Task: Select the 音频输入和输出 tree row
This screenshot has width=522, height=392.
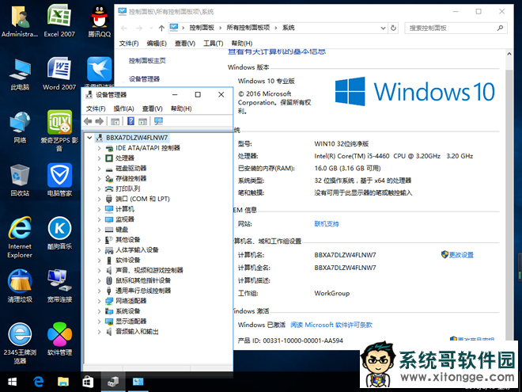Action: click(132, 332)
